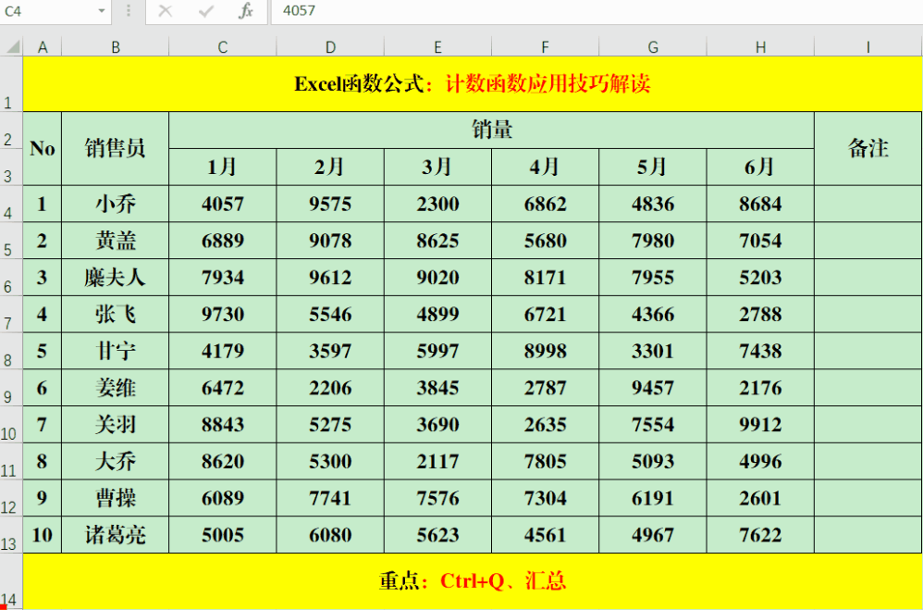Select the yellow title row cell

click(462, 81)
